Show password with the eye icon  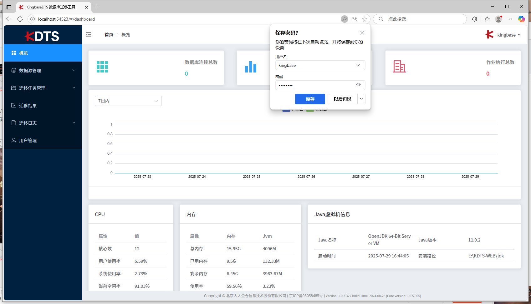[359, 85]
